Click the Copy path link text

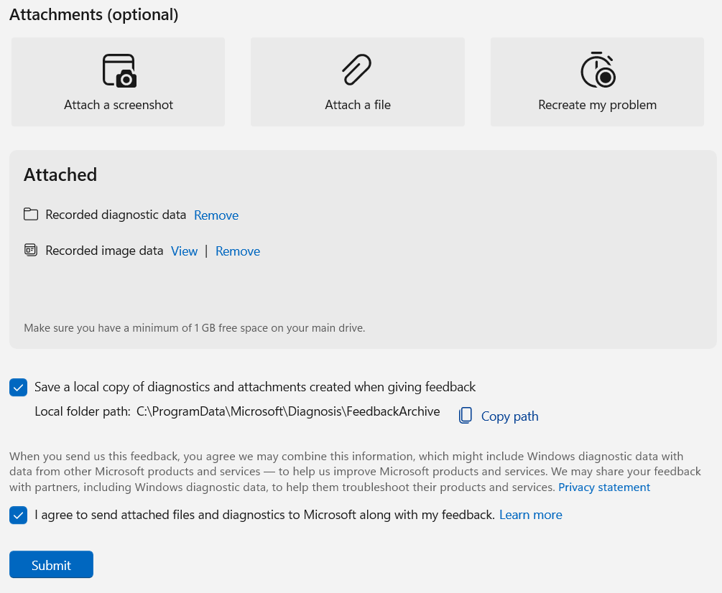click(x=509, y=416)
